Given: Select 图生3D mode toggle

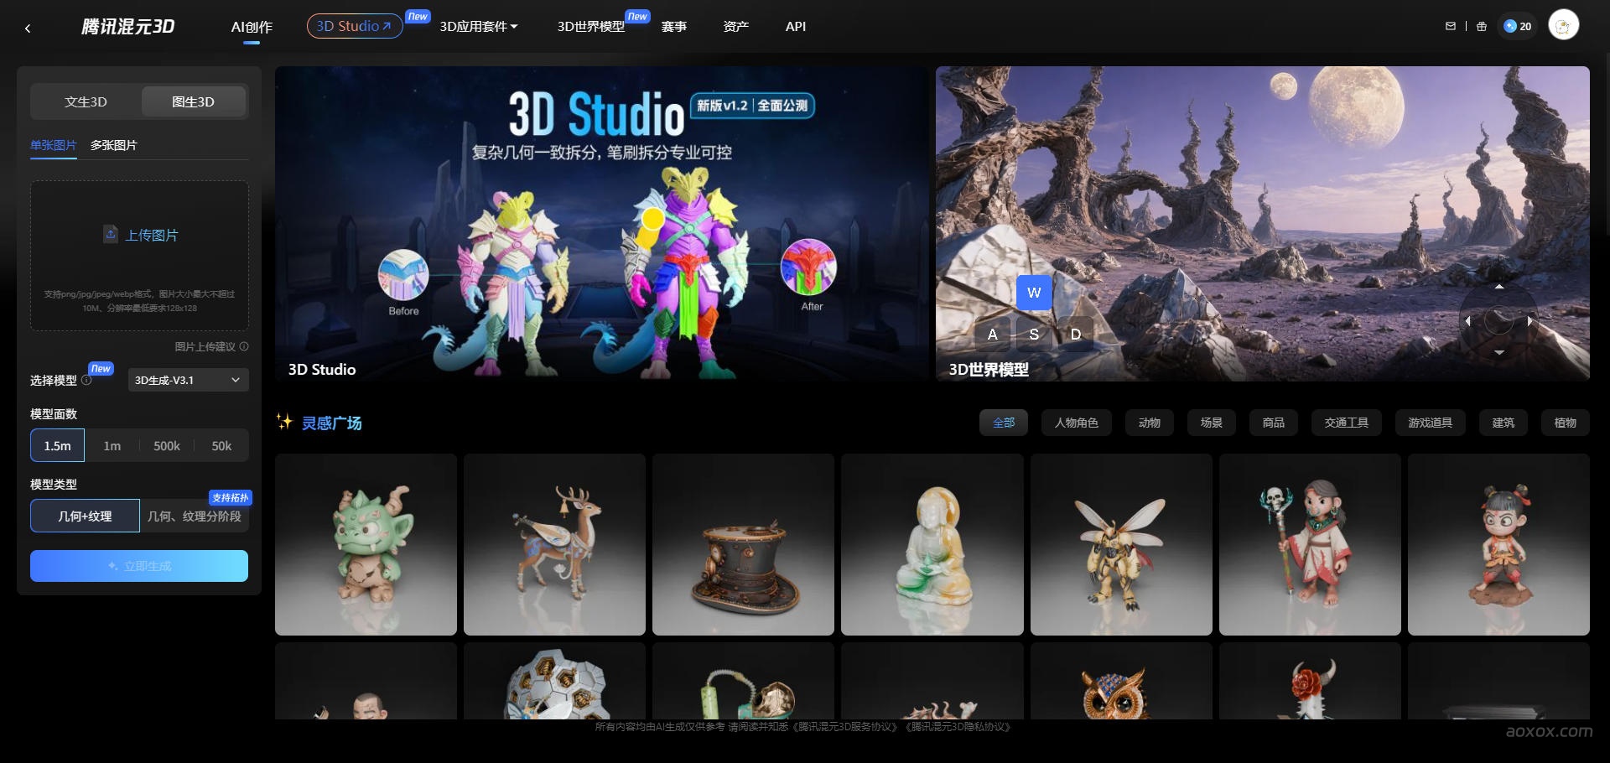Looking at the screenshot, I should [x=194, y=101].
